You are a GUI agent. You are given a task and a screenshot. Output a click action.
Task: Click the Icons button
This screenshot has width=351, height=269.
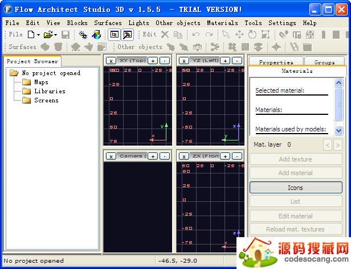pyautogui.click(x=295, y=188)
